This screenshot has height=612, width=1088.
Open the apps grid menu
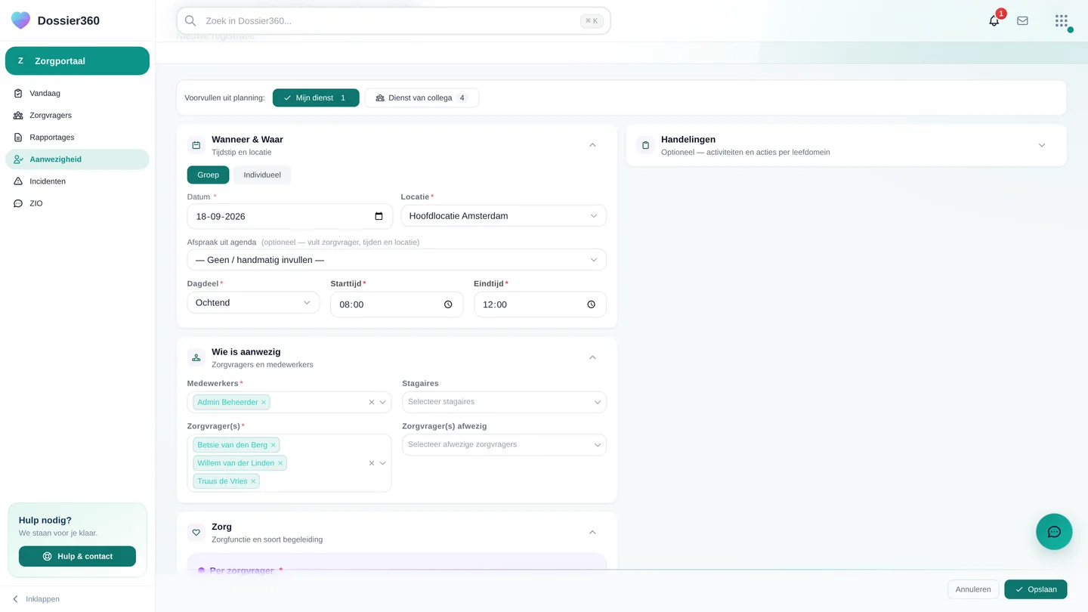tap(1062, 21)
